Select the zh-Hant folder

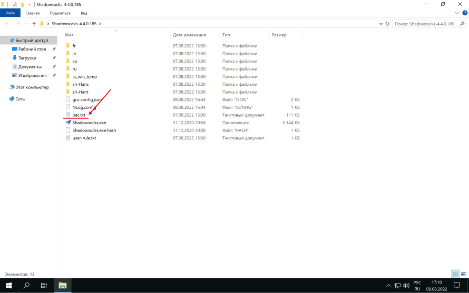point(80,92)
